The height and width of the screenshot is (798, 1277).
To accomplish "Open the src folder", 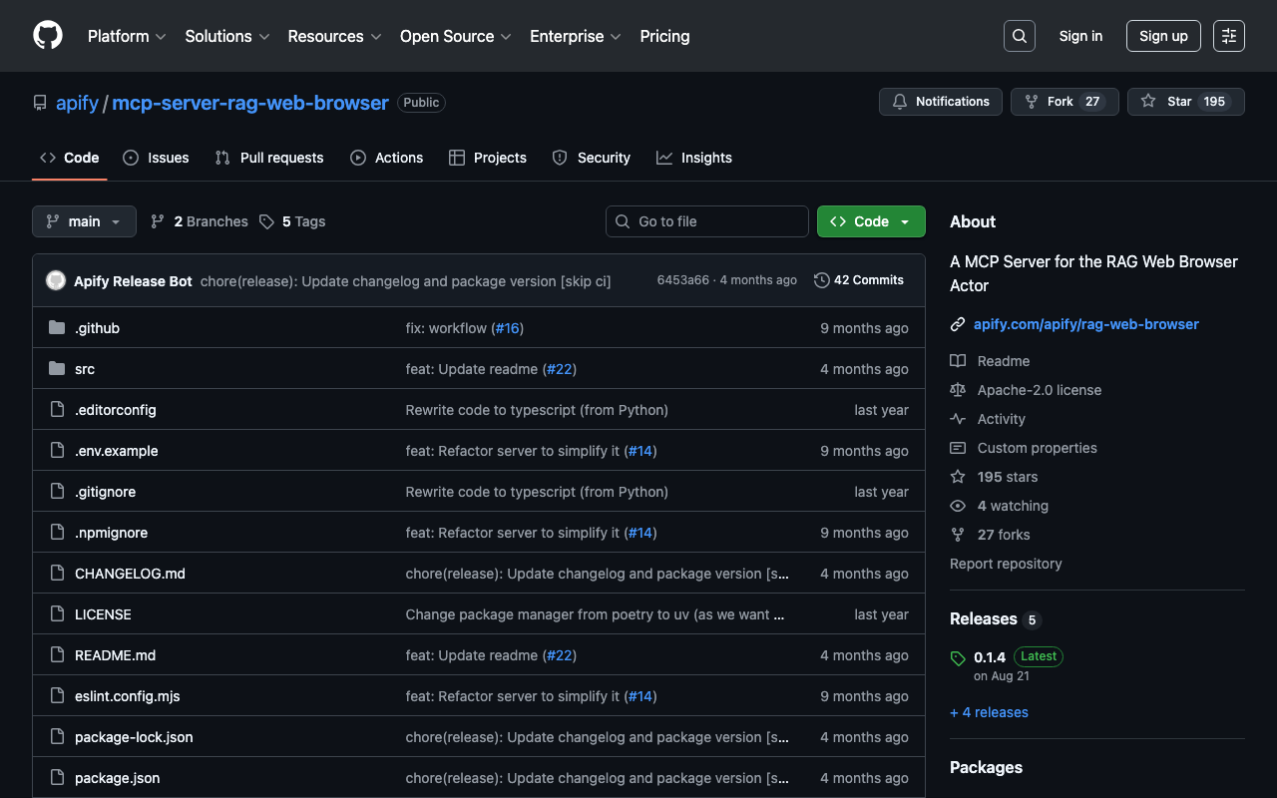I will point(85,369).
